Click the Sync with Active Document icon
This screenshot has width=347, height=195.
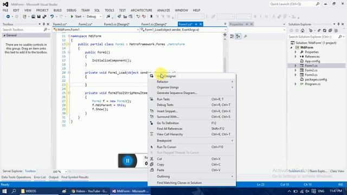[x=319, y=30]
